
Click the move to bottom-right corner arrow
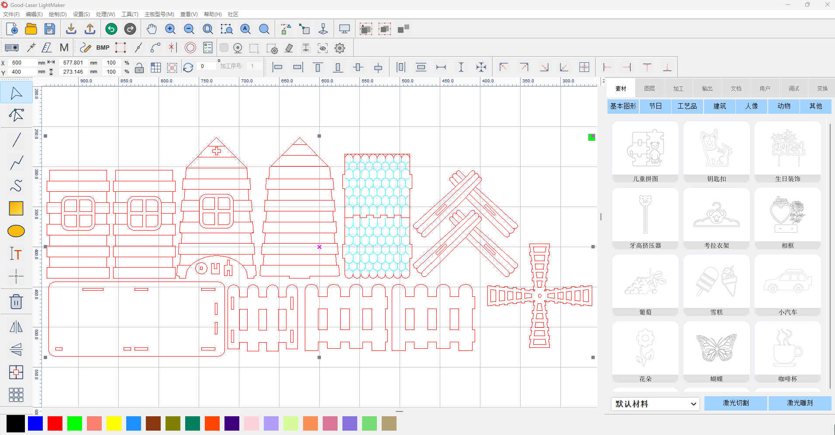pos(544,67)
